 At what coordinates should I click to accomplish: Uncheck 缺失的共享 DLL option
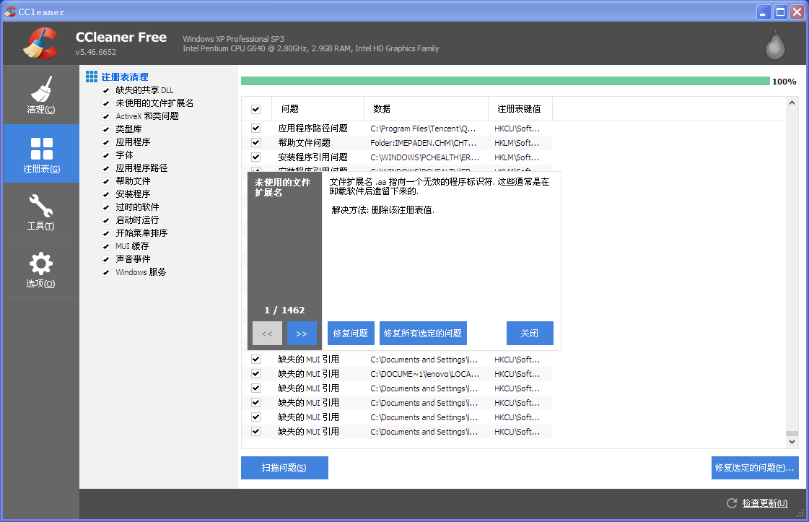[x=106, y=90]
